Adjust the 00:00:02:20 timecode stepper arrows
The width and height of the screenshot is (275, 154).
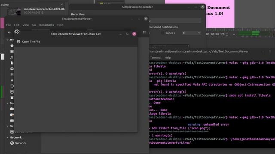[227, 34]
